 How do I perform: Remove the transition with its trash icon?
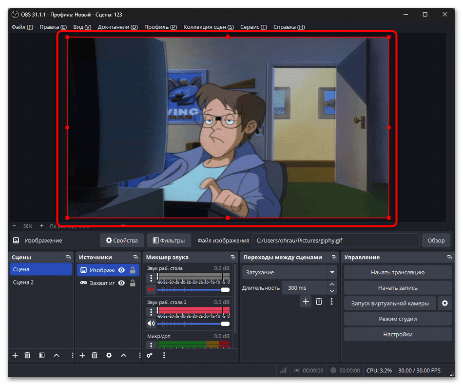(x=319, y=302)
